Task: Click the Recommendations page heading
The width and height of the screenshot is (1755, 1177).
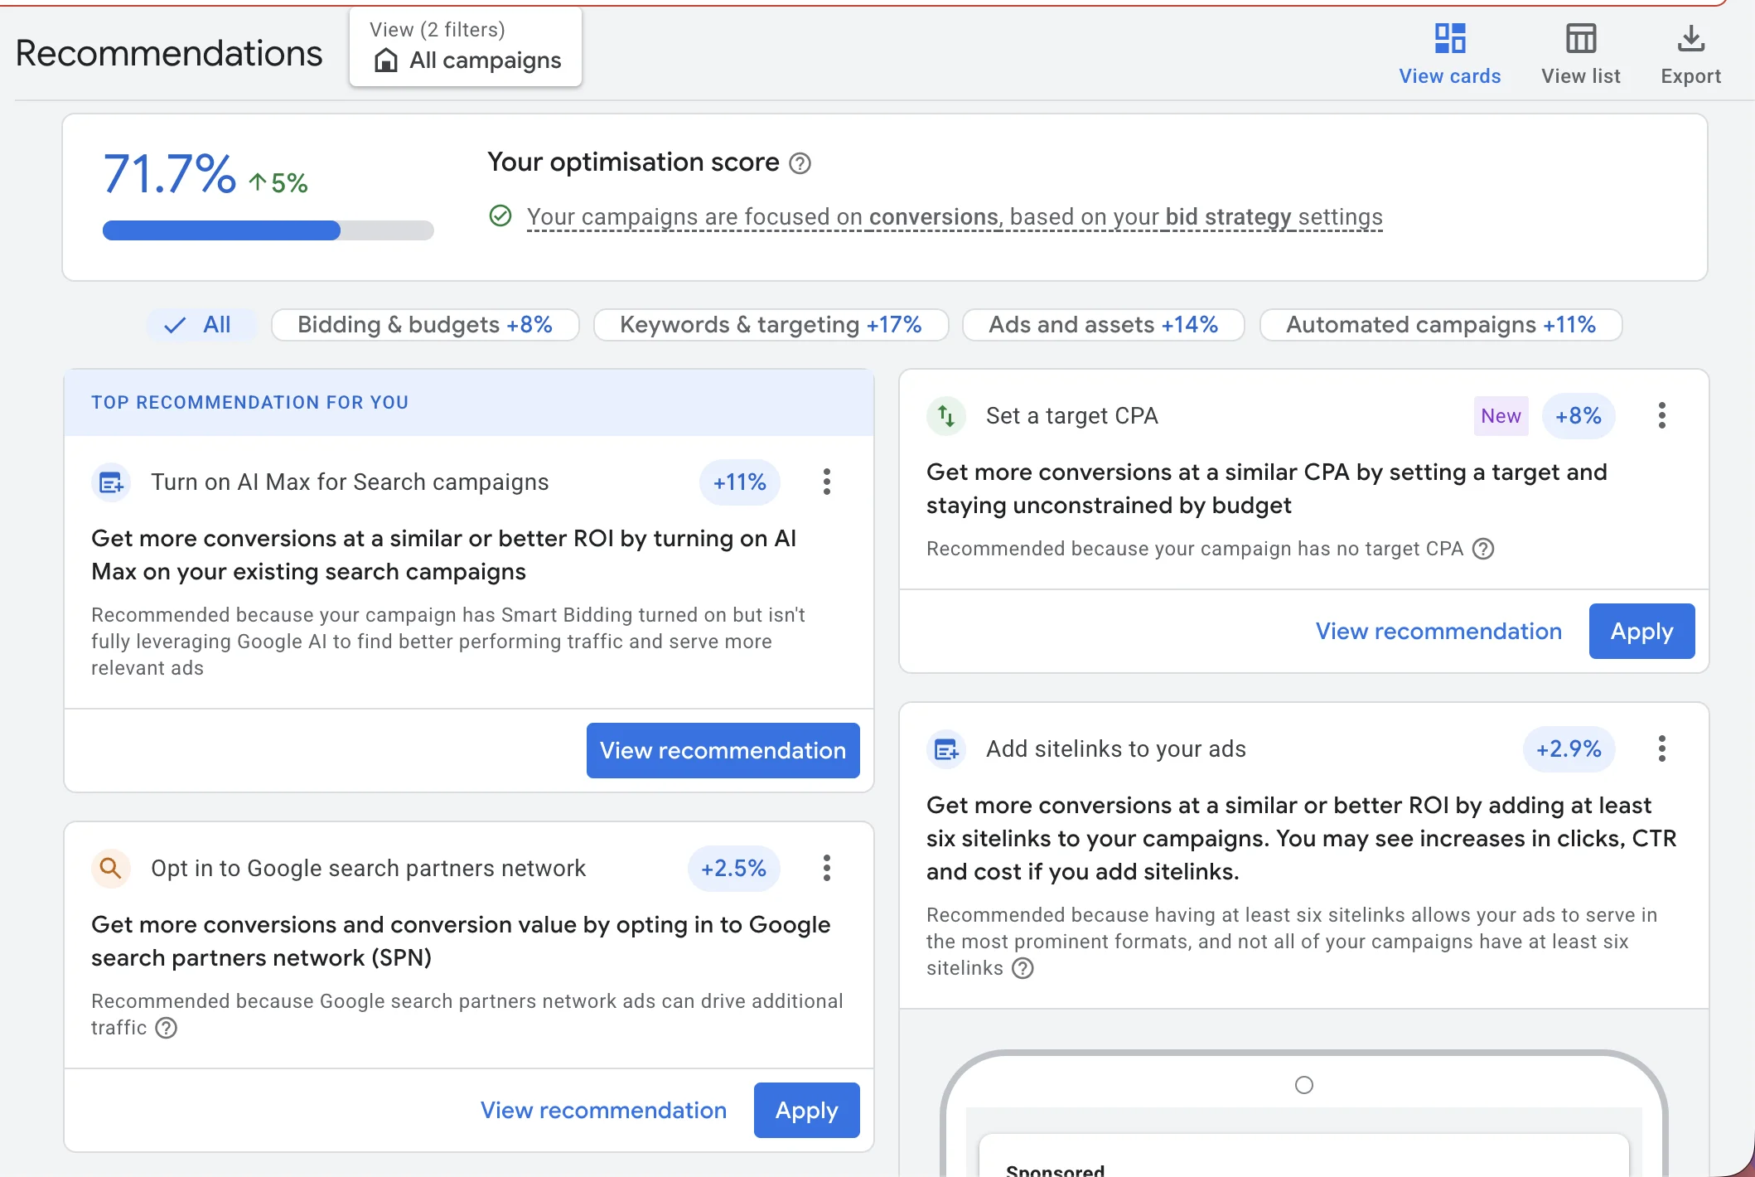Action: pos(169,53)
